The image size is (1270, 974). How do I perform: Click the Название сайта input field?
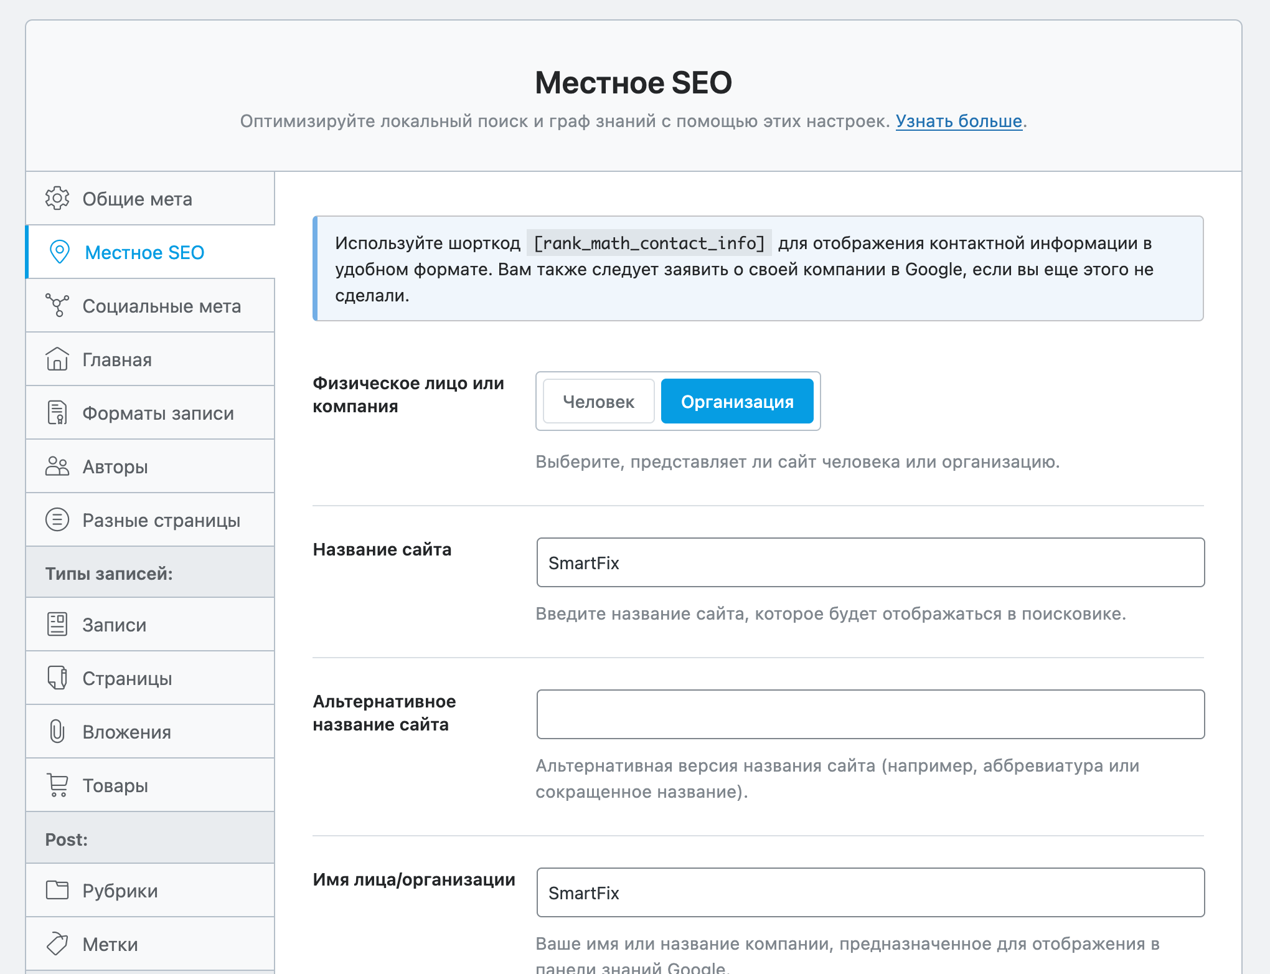[x=870, y=562]
